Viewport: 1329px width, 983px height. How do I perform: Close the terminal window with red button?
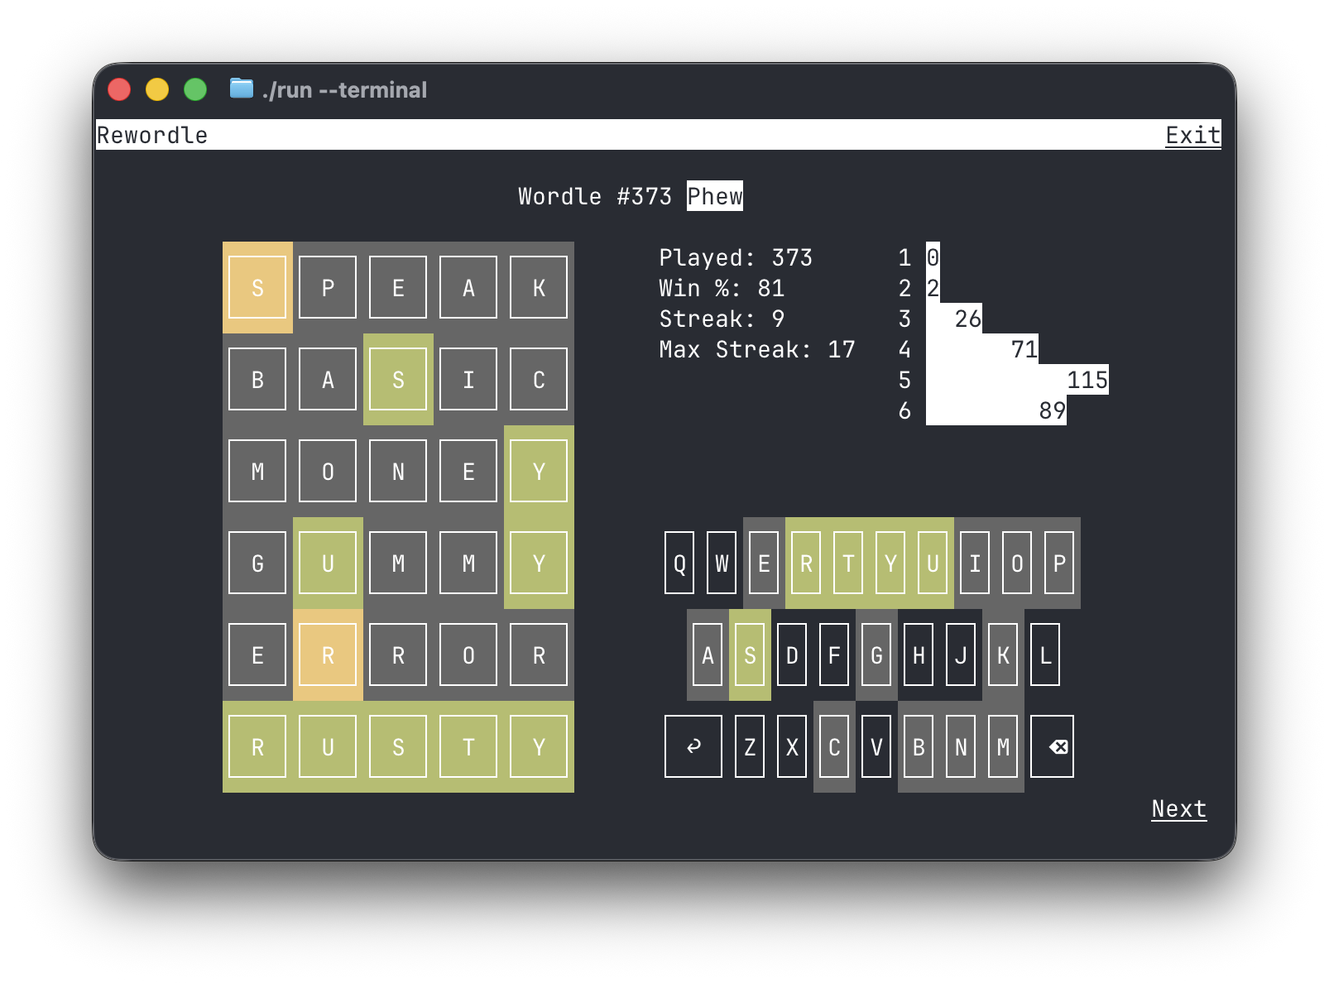pyautogui.click(x=119, y=89)
